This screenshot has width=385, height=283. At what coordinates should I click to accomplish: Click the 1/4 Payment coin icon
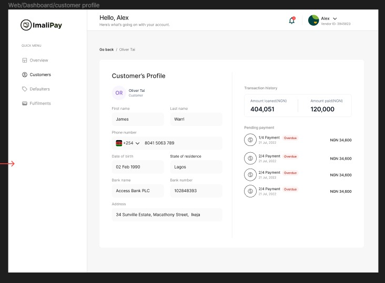[250, 140]
